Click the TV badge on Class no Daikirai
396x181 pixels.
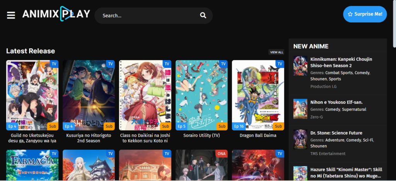click(167, 64)
